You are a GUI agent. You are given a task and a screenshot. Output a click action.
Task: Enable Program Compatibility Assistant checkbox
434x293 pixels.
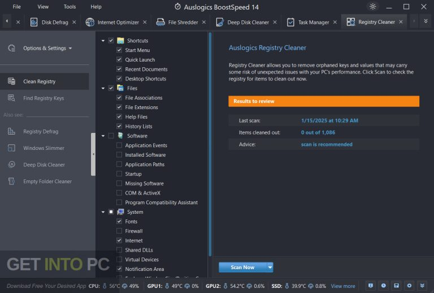tap(119, 202)
